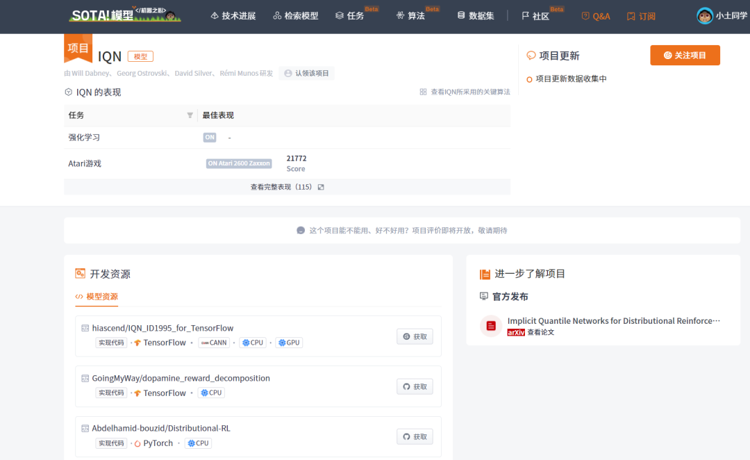Image resolution: width=750 pixels, height=460 pixels.
Task: Open the 任务 nav item
Action: click(349, 16)
